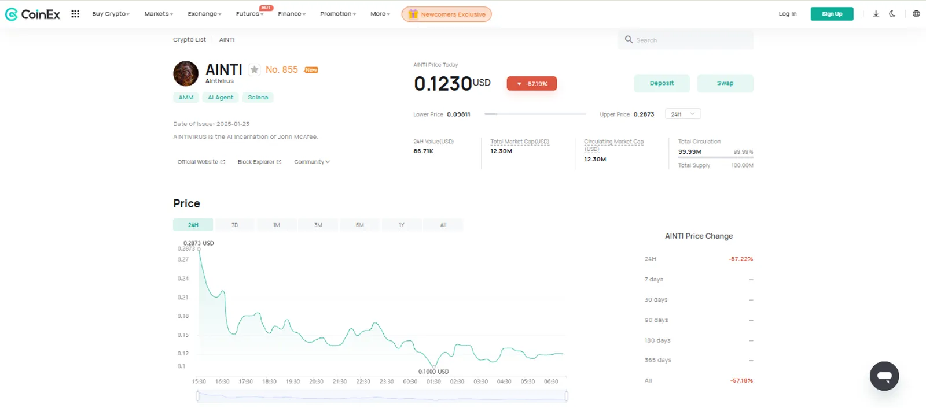This screenshot has width=926, height=408.
Task: Click Total Market Cap(USD) label
Action: coord(520,142)
